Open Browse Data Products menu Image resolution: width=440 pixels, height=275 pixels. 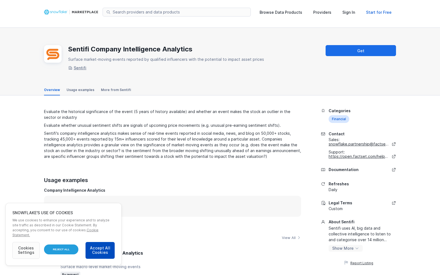coord(281,12)
